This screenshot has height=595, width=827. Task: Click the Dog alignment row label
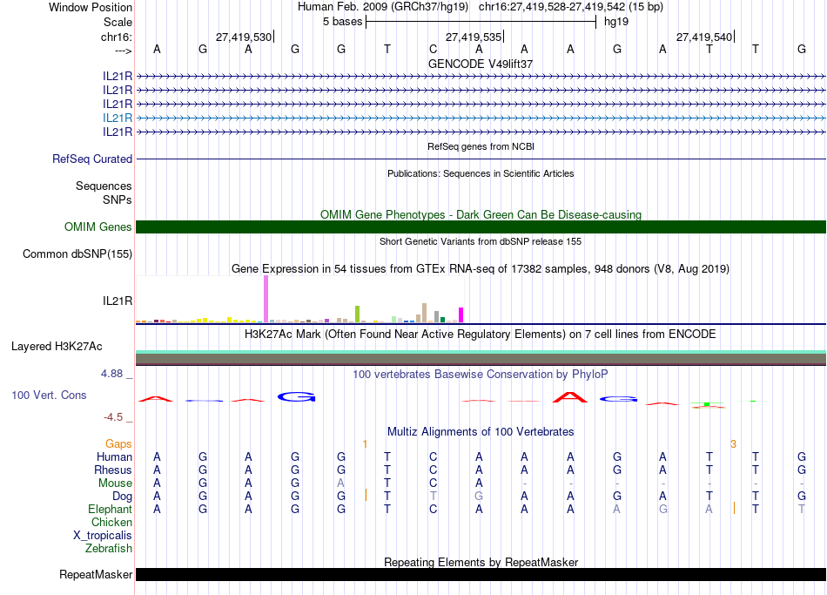123,497
